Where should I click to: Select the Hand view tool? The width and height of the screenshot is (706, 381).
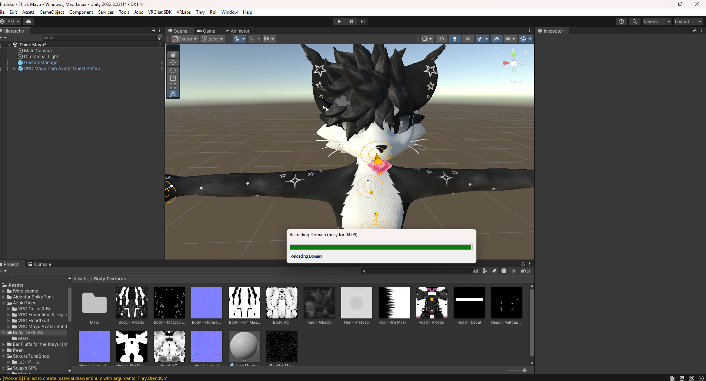tap(173, 55)
